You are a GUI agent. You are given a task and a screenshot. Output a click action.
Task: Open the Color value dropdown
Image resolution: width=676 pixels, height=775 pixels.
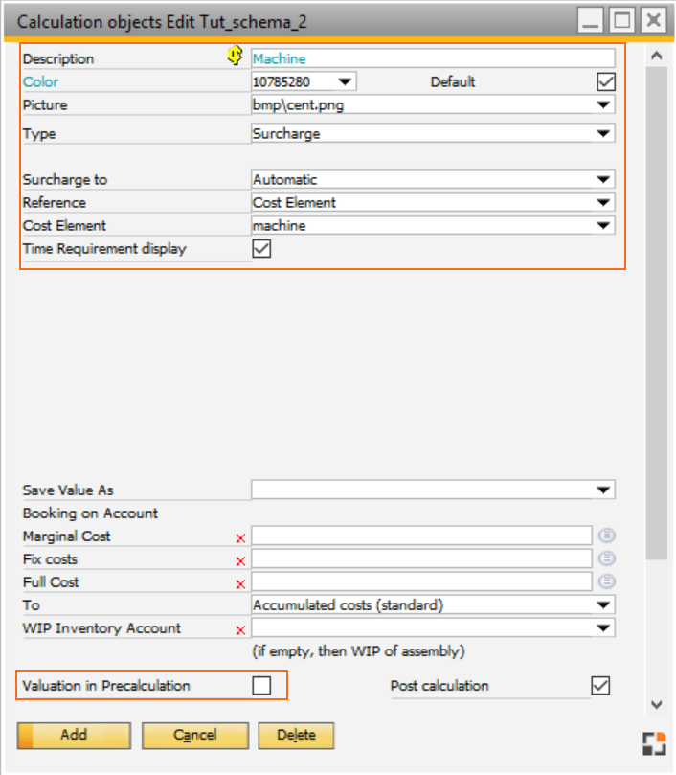[x=346, y=81]
